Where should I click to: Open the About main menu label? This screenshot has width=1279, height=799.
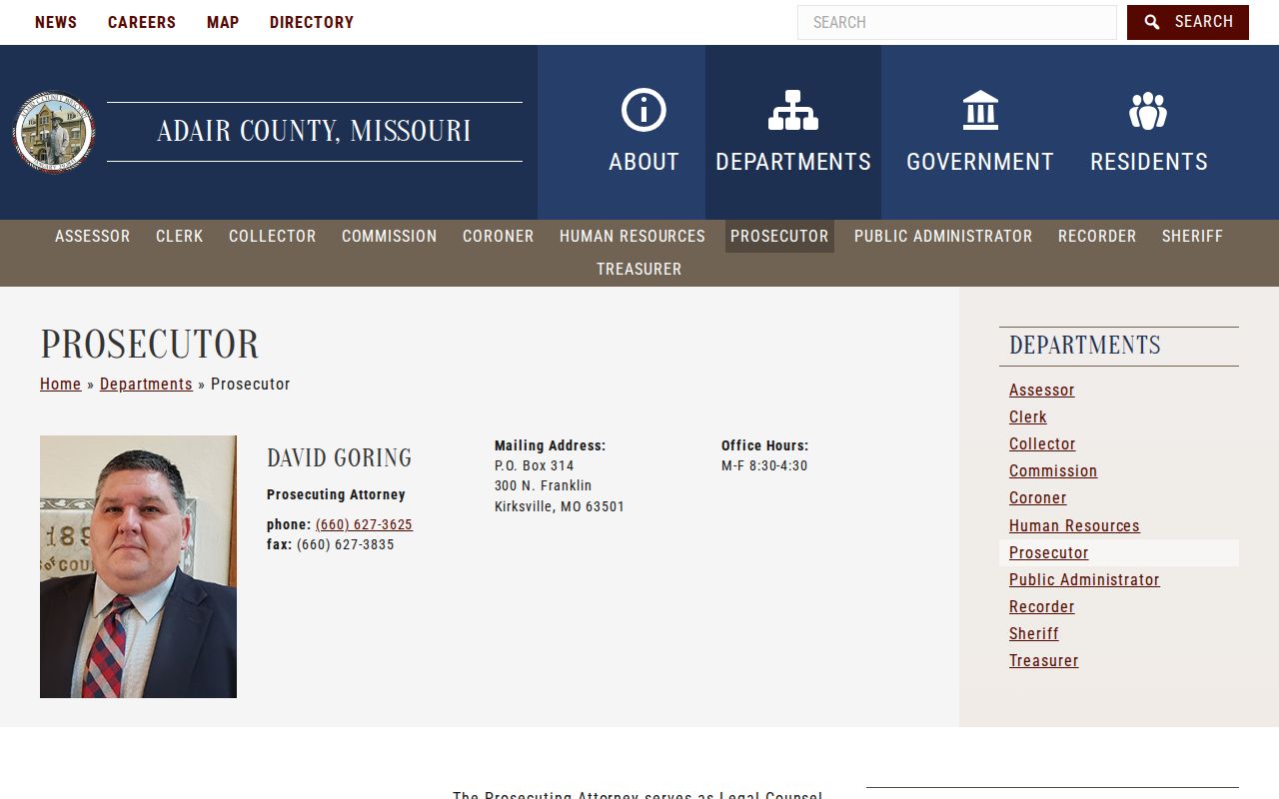coord(643,162)
